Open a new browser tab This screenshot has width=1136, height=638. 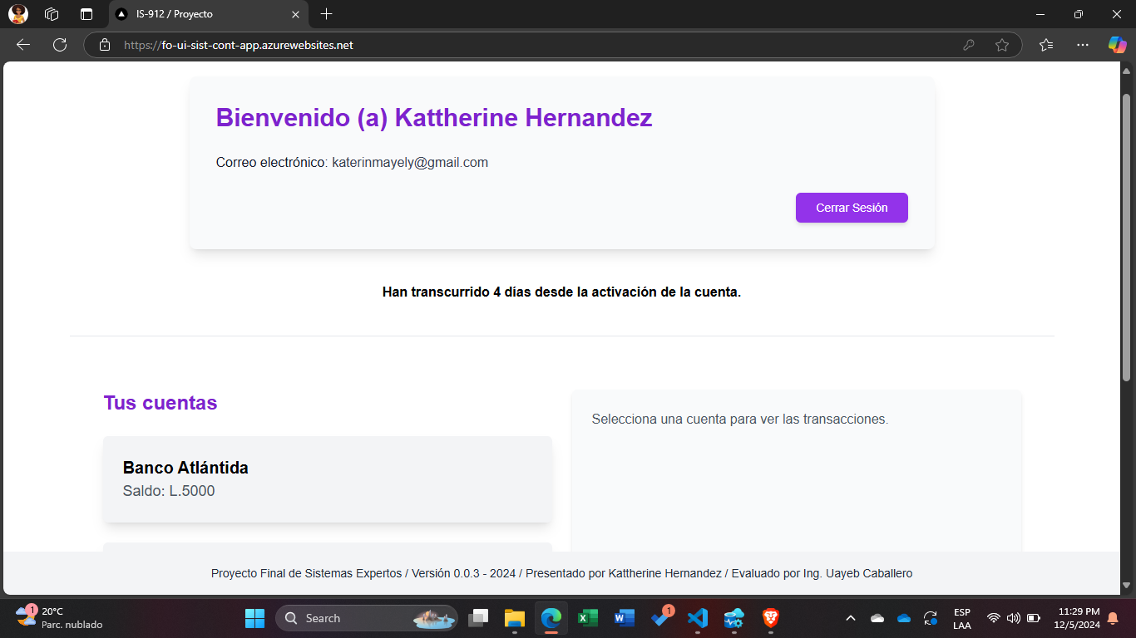coord(327,14)
